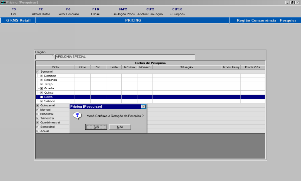The width and height of the screenshot is (301, 181).
Task: Restore the Pricing [Pesquisas] main window
Action: pos(292,2)
